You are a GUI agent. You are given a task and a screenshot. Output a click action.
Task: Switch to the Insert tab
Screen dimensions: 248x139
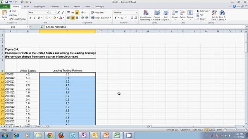(26, 7)
